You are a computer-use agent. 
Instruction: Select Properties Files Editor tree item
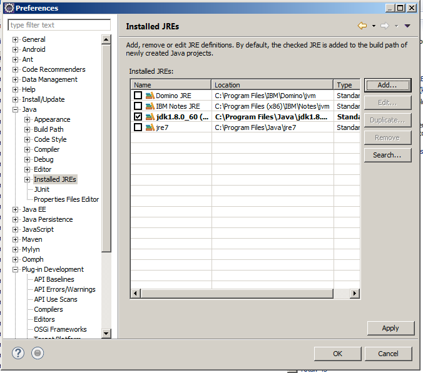[66, 199]
